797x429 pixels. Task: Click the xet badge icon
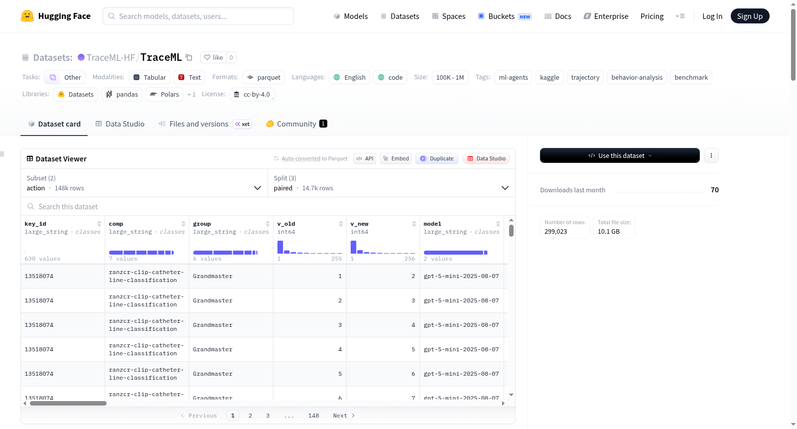(243, 124)
